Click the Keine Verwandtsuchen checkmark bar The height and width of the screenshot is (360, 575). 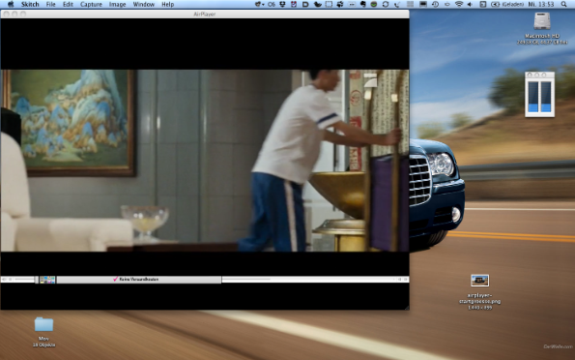139,280
